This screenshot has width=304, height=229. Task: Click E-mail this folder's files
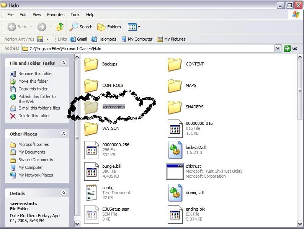[35, 108]
